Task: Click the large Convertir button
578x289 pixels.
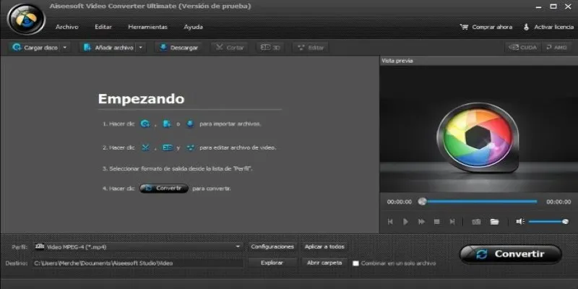Action: [x=511, y=254]
